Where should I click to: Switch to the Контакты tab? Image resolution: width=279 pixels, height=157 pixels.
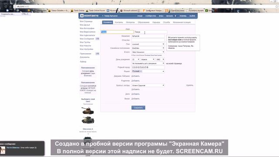click(x=119, y=22)
